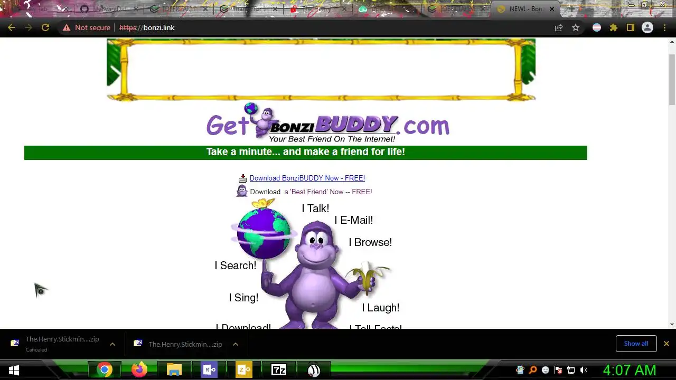This screenshot has height=380, width=676.
Task: Click the 'I Laugh!' text
Action: pos(381,308)
